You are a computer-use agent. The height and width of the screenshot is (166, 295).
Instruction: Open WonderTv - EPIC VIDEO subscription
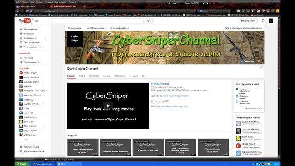[x=34, y=91]
